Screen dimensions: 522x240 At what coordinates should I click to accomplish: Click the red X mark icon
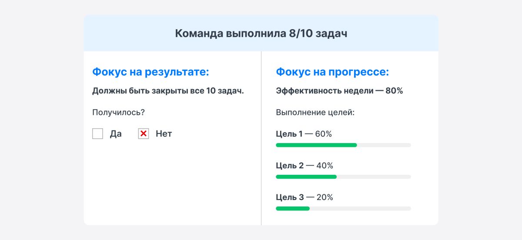(x=144, y=134)
